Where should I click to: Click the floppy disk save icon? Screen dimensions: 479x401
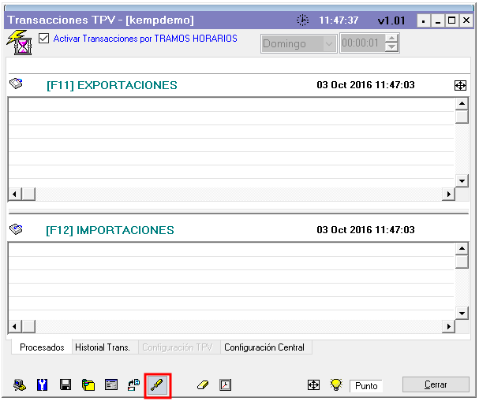(65, 385)
